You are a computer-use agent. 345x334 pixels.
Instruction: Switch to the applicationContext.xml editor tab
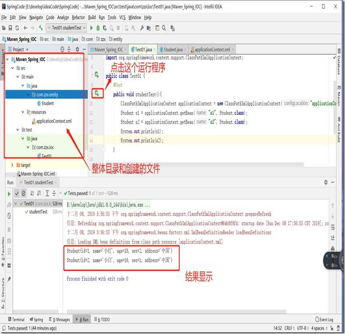point(212,49)
